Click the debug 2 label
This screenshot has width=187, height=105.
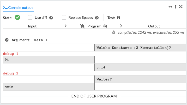tap(11, 73)
